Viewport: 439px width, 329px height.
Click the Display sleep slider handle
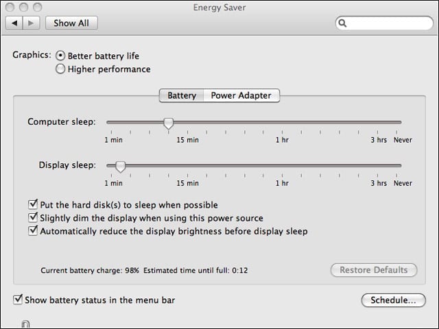[121, 167]
